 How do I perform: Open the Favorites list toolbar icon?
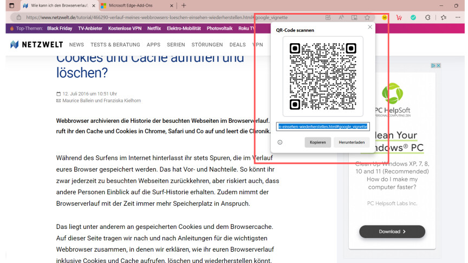pyautogui.click(x=441, y=17)
